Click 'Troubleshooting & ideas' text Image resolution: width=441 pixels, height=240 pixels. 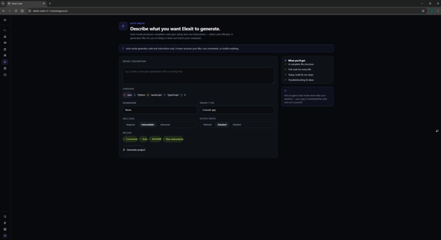coord(300,80)
